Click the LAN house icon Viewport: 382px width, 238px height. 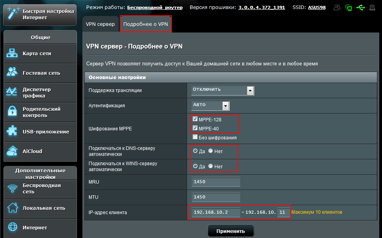pos(12,207)
